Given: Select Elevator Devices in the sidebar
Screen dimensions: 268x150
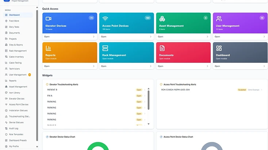Looking at the screenshot, I should pos(18,99).
